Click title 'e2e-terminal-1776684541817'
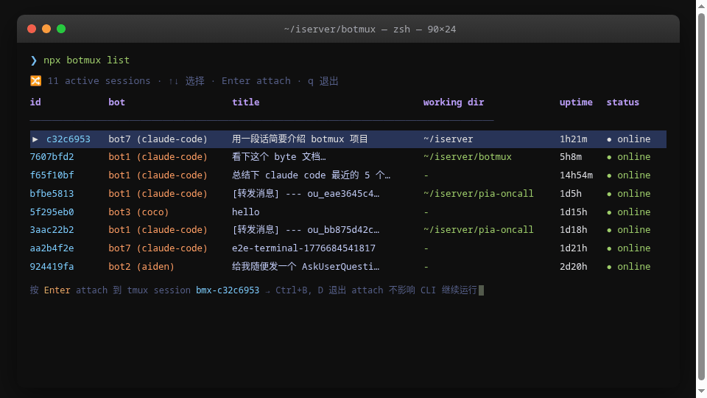707x398 pixels. pos(303,248)
